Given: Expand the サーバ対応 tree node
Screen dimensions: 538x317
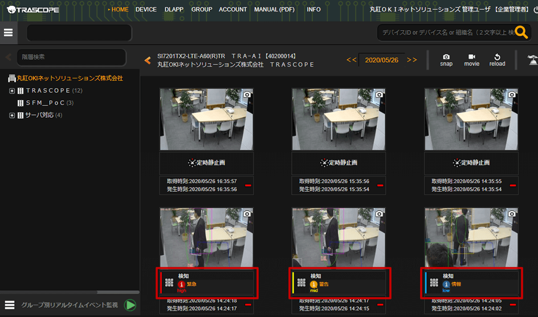Looking at the screenshot, I should tap(12, 116).
